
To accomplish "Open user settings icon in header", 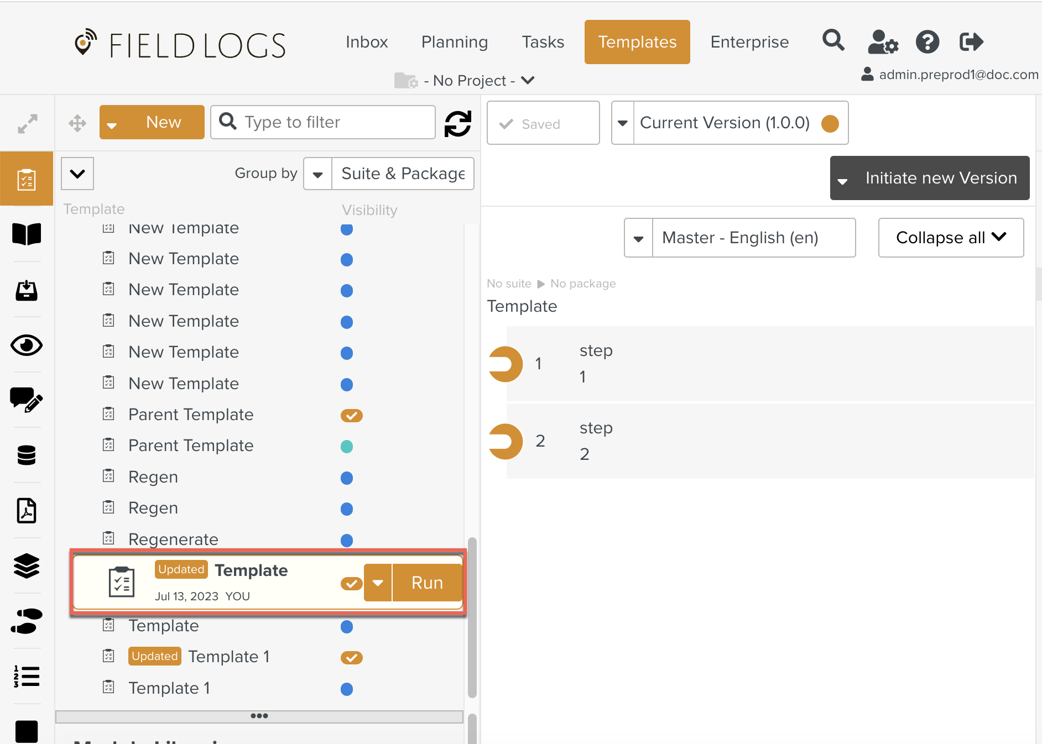I will pyautogui.click(x=883, y=41).
